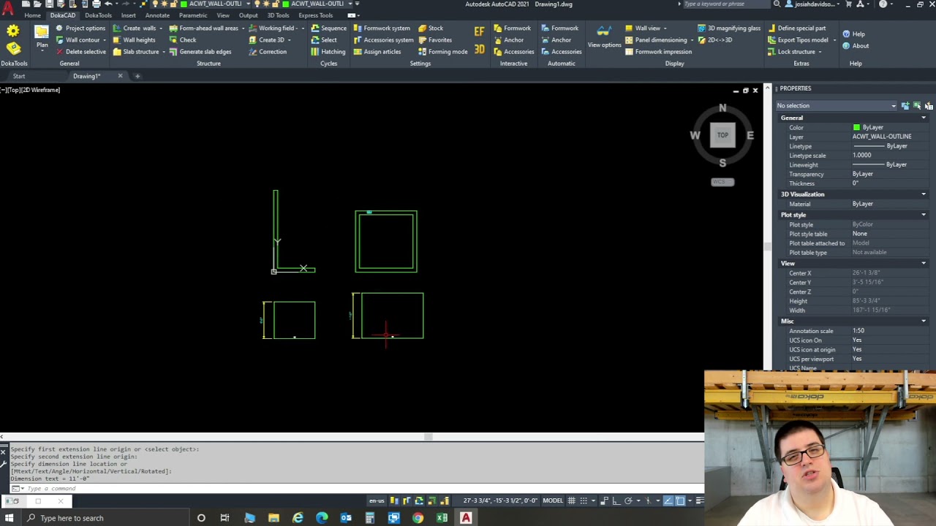The height and width of the screenshot is (526, 936).
Task: Click the TOP face of the ViewCube
Action: pos(722,135)
